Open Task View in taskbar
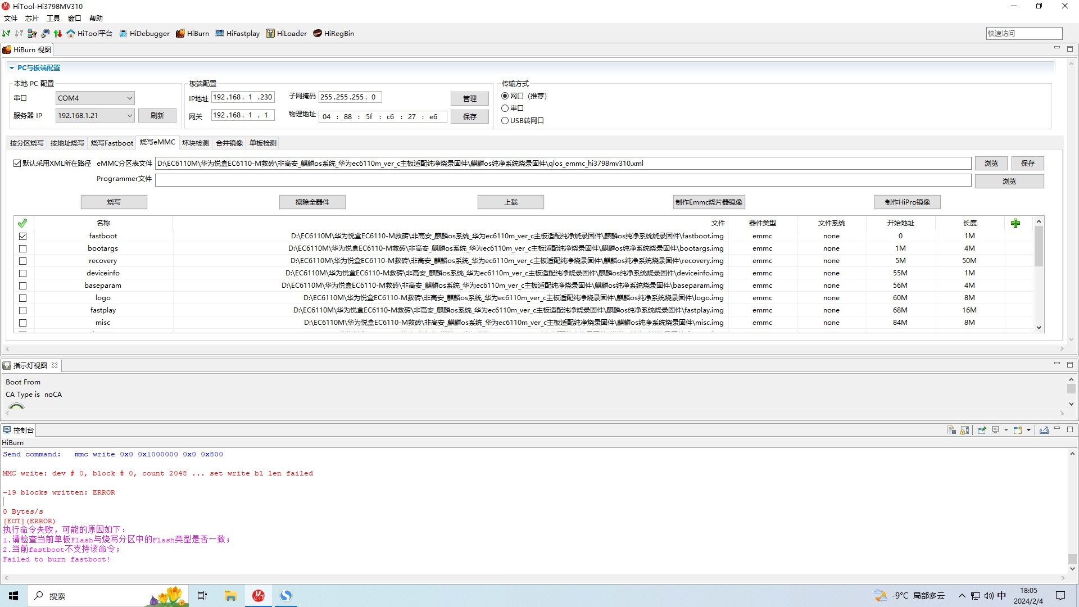This screenshot has height=607, width=1079. coord(202,596)
